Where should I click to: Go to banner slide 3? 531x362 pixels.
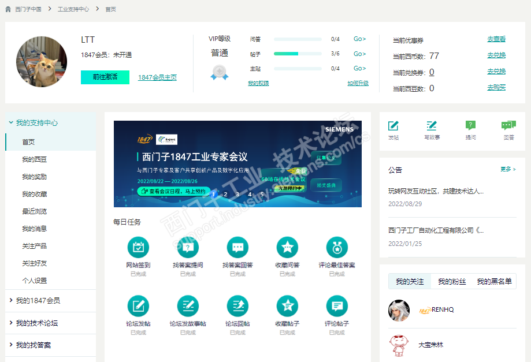237,194
